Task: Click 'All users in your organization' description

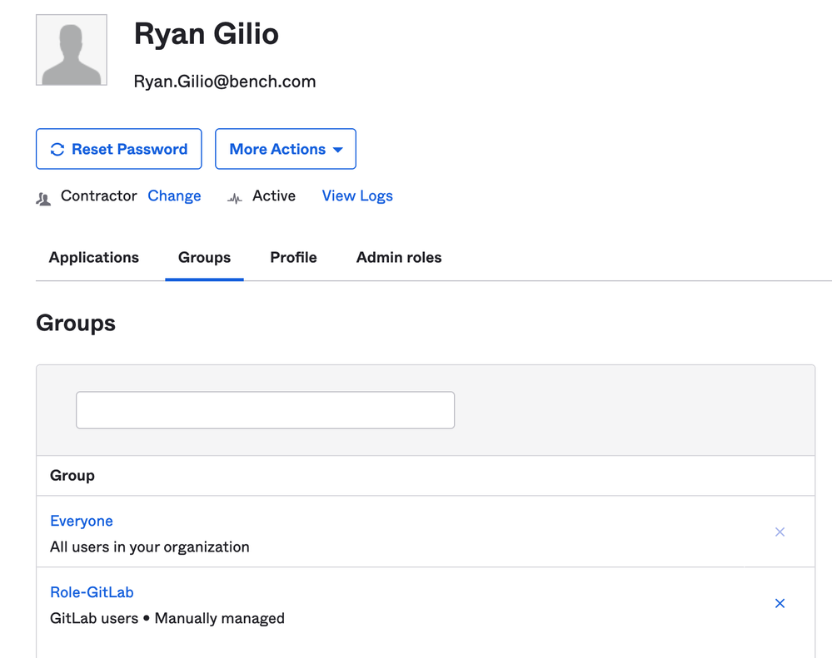Action: 150,547
